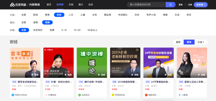Open the 雷军亲述独家创业 course thumbnail

click(25, 63)
